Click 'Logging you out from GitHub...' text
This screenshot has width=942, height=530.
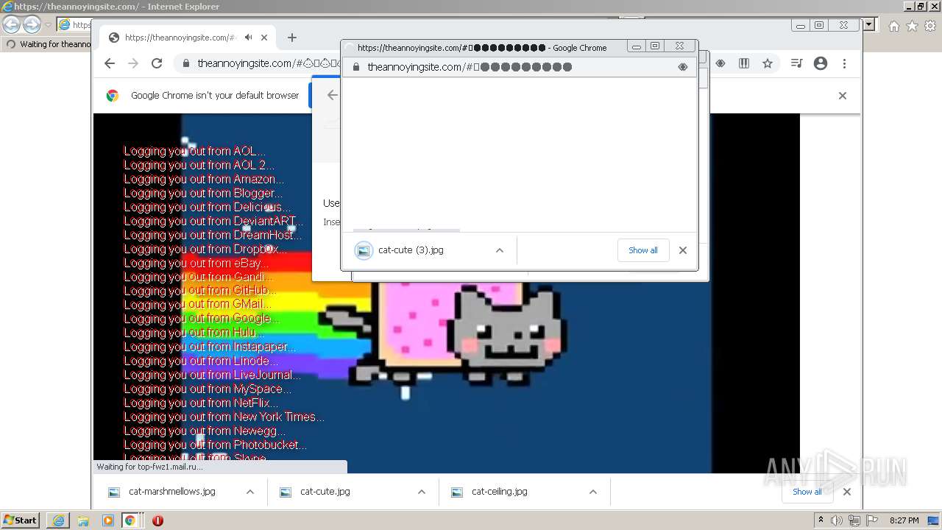tap(199, 291)
